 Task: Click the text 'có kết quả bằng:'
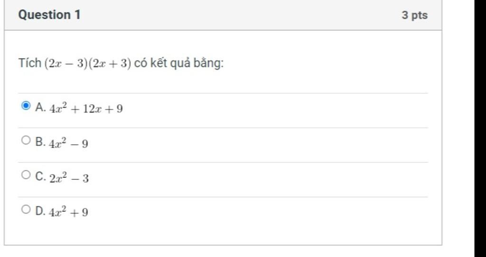(x=179, y=63)
